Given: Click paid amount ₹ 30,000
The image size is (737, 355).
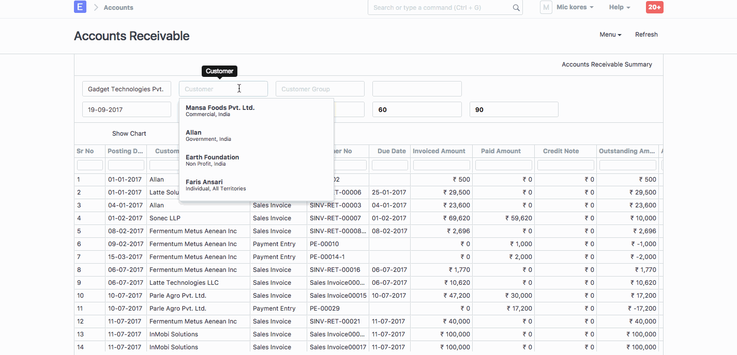Looking at the screenshot, I should 519,296.
